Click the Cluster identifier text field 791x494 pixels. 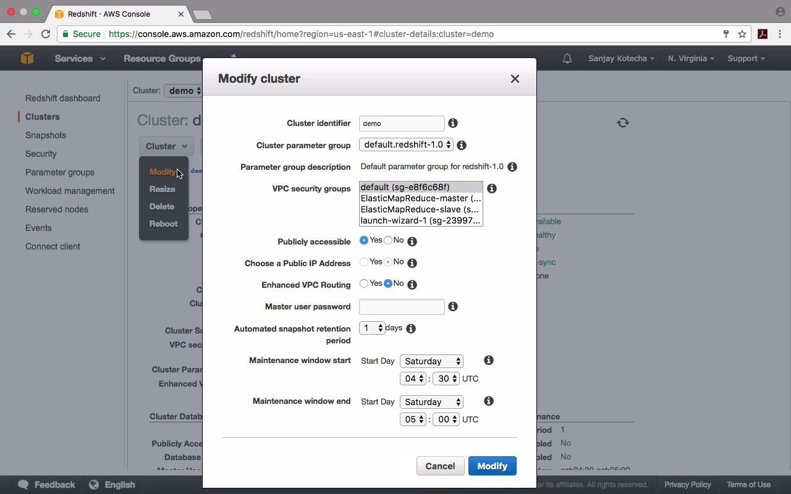(402, 124)
